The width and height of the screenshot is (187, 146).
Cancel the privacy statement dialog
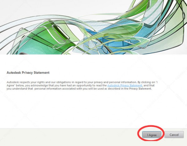174,135
